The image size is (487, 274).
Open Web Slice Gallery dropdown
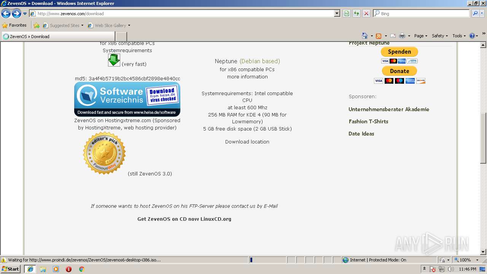point(109,25)
